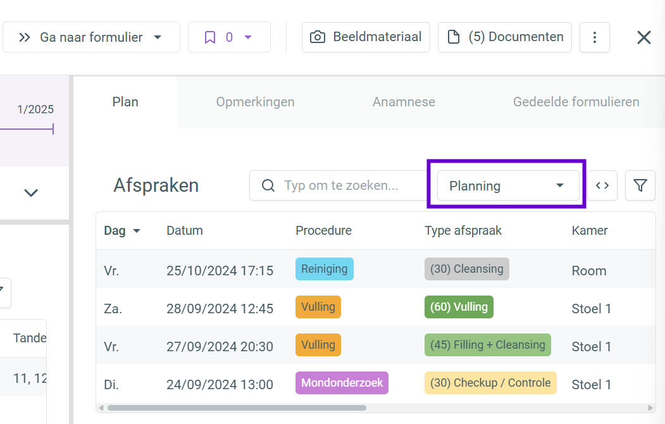The height and width of the screenshot is (424, 665).
Task: Open the filter funnel icon
Action: pyautogui.click(x=640, y=185)
